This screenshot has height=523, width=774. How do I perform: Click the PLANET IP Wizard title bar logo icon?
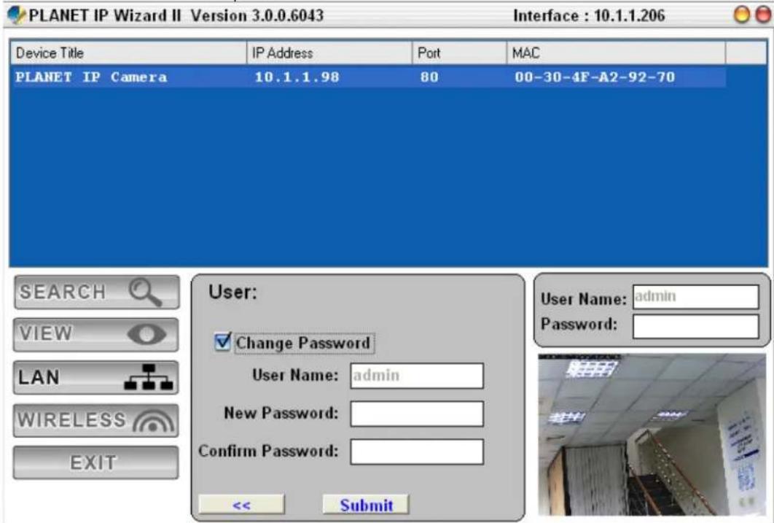point(16,15)
